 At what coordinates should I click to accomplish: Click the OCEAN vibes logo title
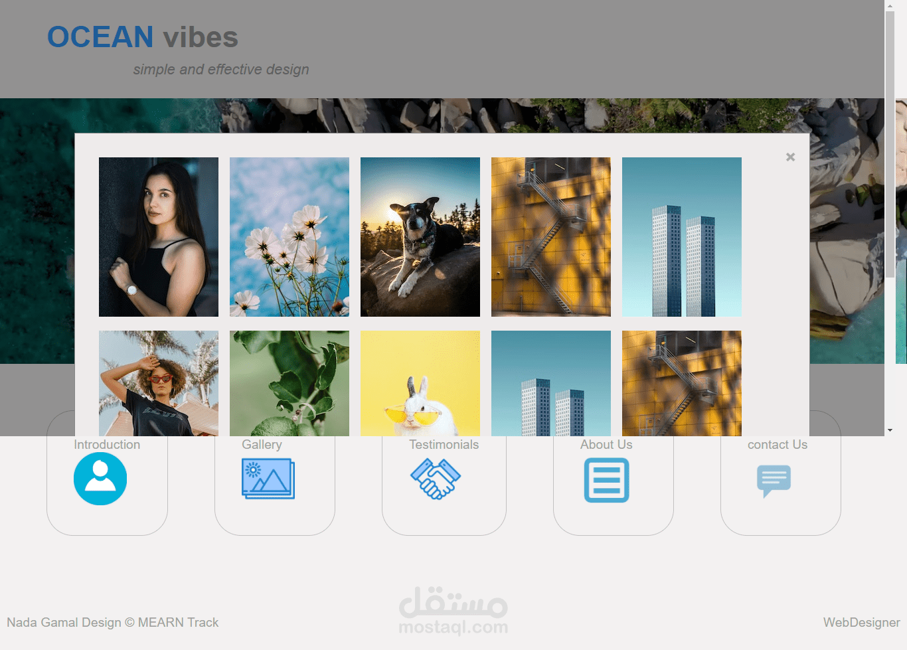coord(143,37)
